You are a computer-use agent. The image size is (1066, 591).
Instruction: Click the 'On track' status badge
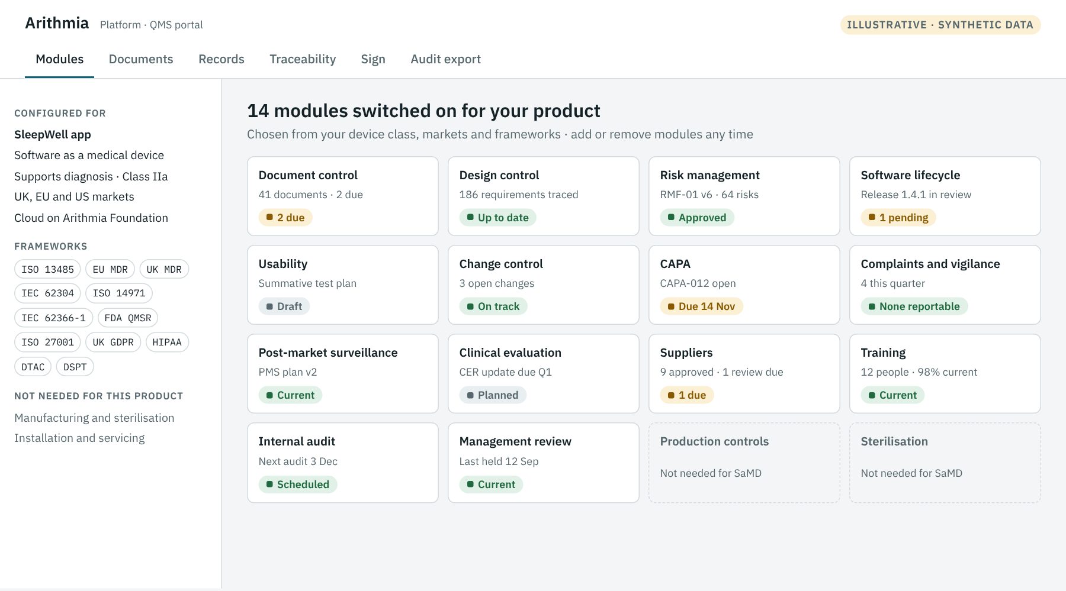point(493,306)
